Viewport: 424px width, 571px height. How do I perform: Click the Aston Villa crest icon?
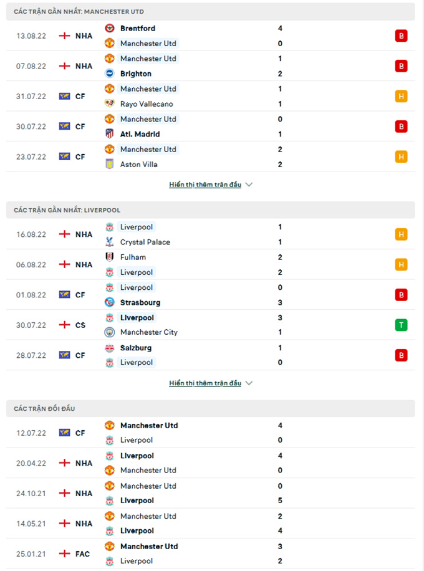click(x=110, y=164)
